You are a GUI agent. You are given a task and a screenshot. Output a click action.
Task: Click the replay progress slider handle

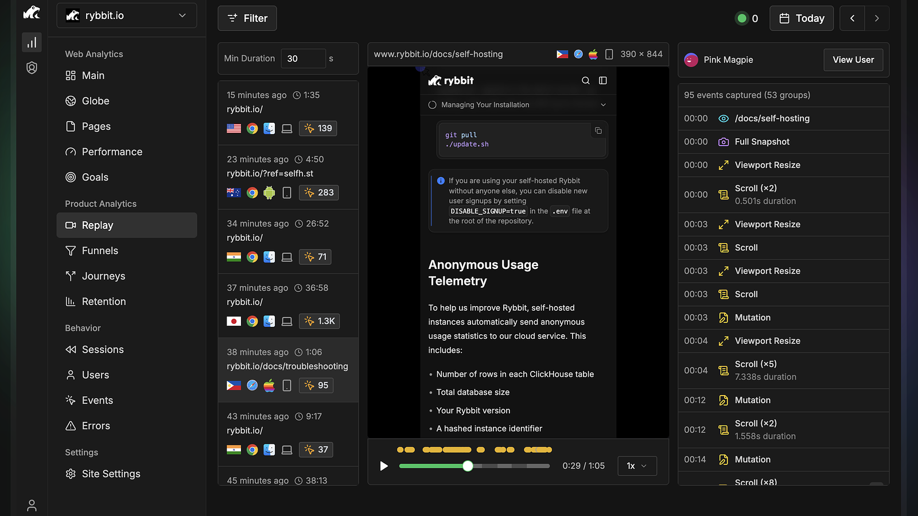[468, 466]
